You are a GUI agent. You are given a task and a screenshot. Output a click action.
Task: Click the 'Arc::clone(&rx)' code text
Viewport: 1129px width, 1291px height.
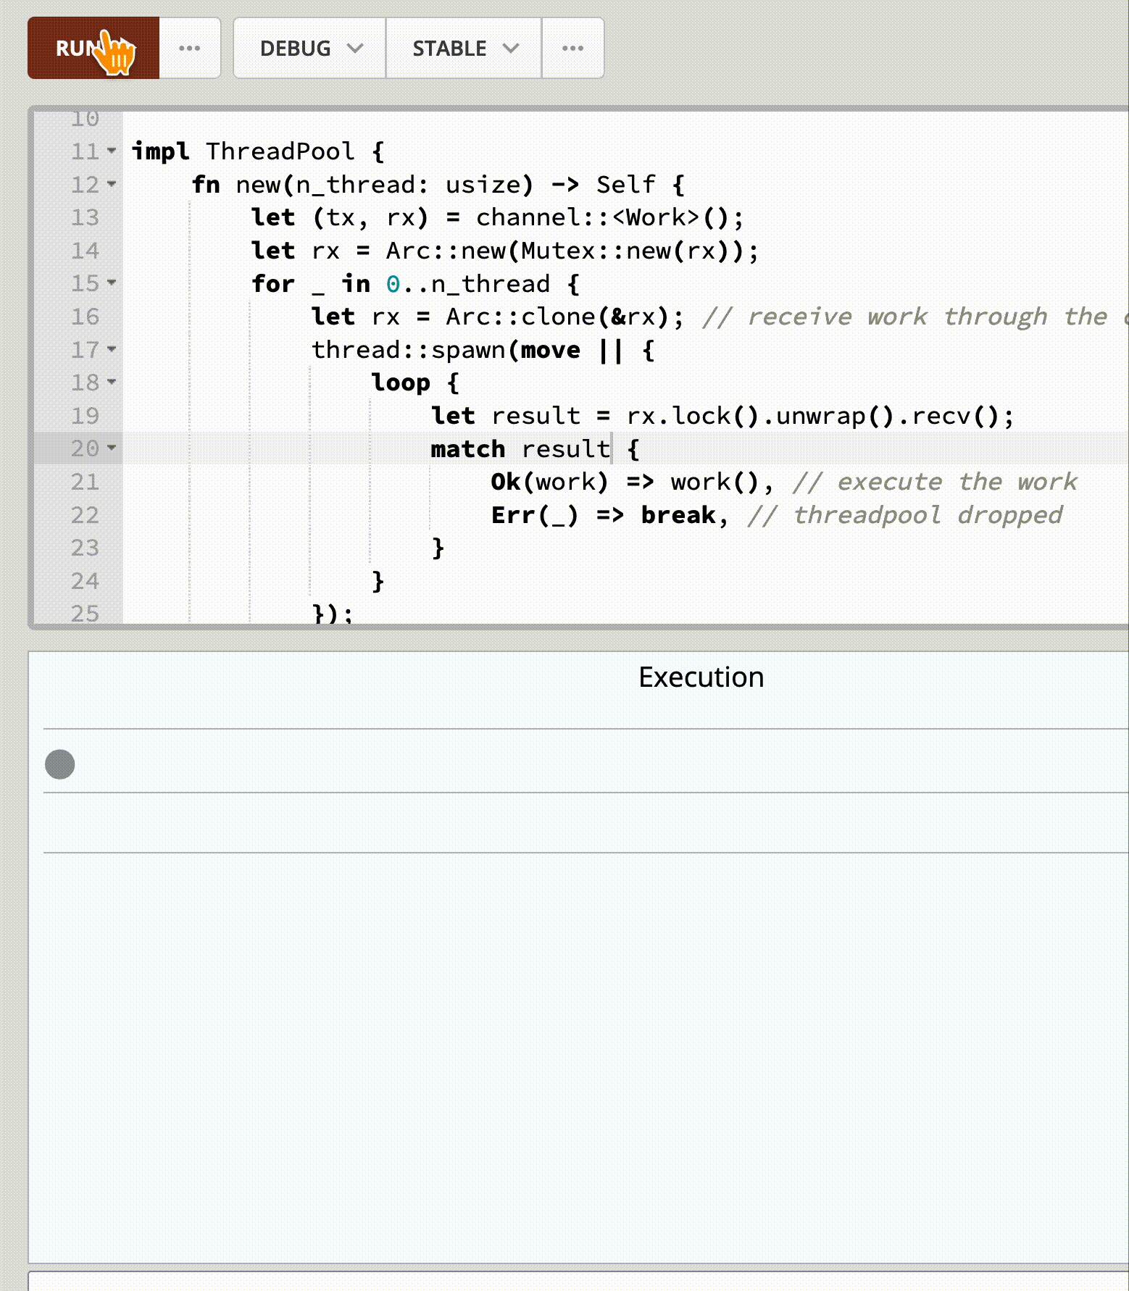(557, 317)
